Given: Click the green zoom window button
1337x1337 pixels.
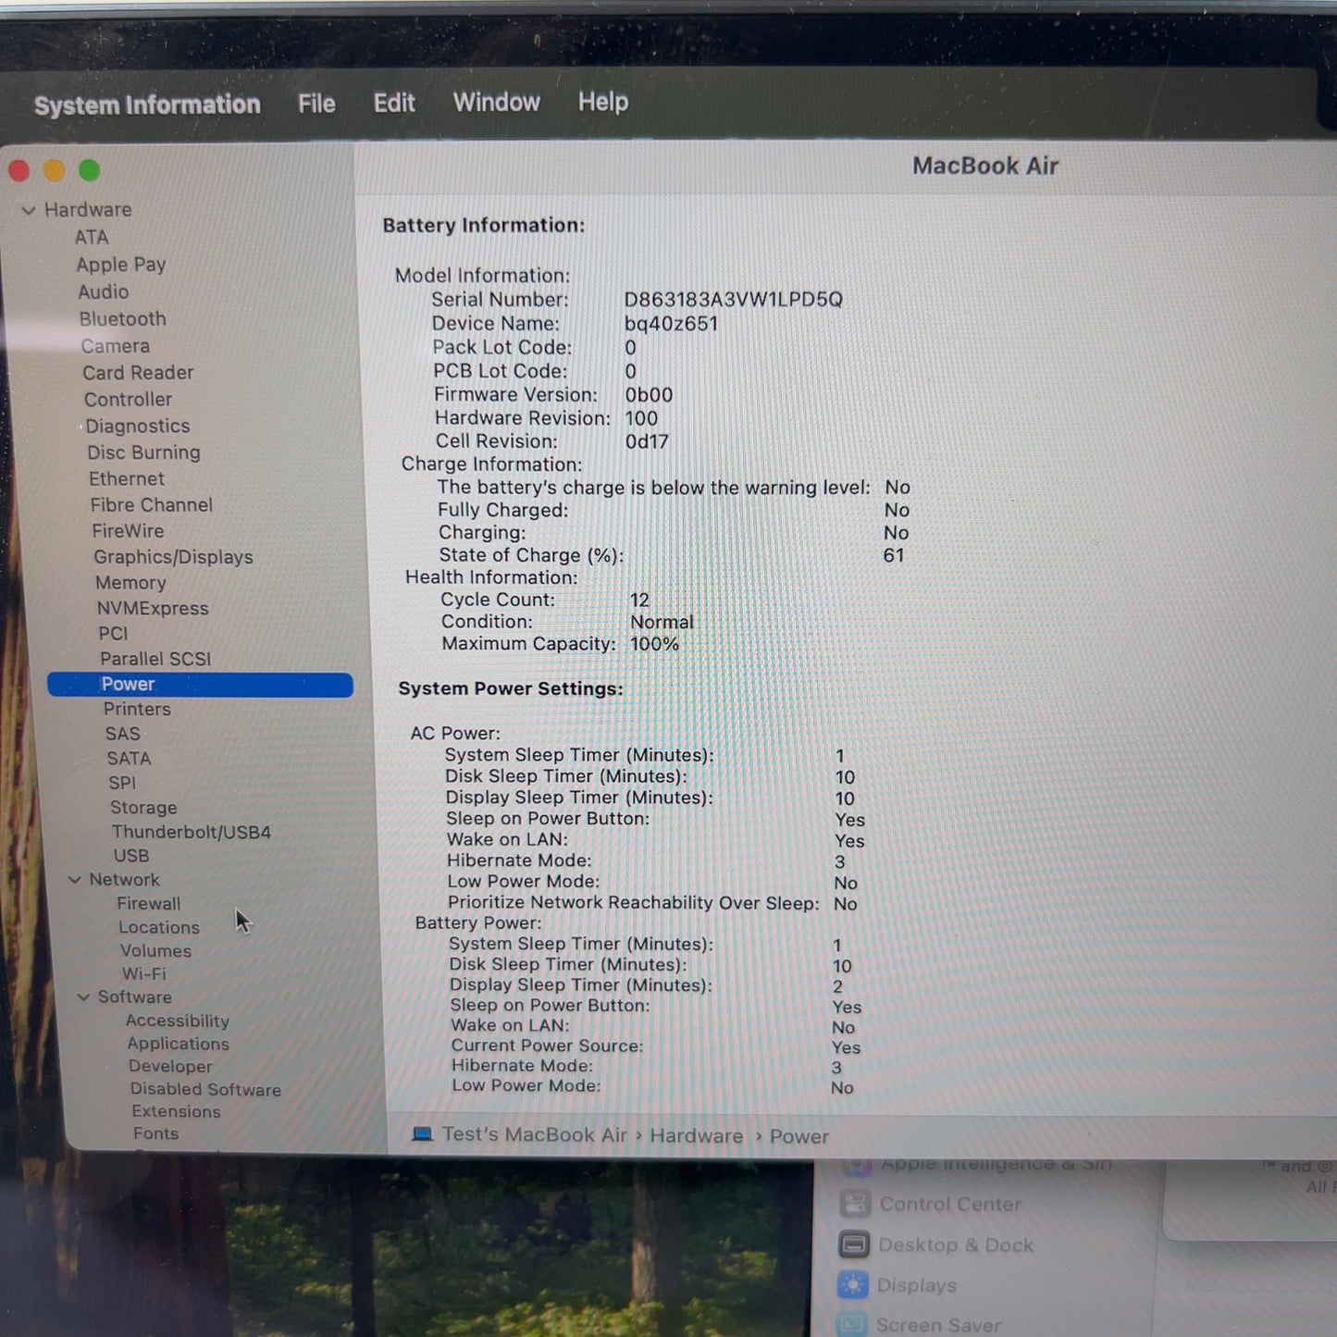Looking at the screenshot, I should click(x=90, y=170).
